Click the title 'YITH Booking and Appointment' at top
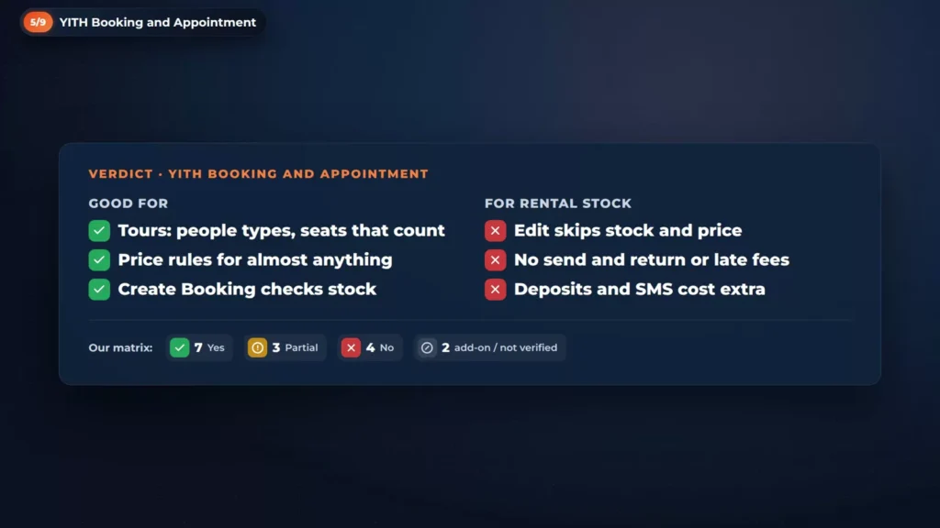This screenshot has height=528, width=940. [158, 22]
